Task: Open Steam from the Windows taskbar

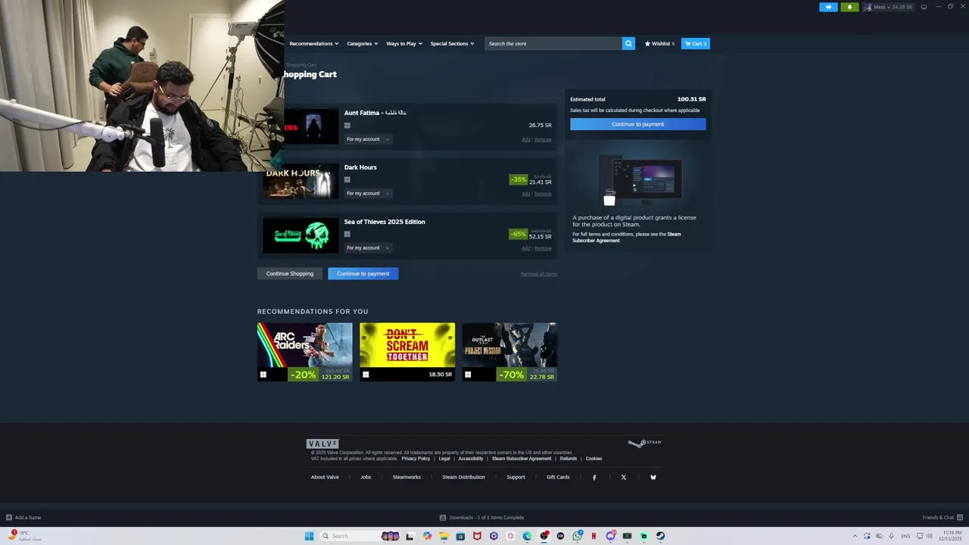Action: [660, 536]
